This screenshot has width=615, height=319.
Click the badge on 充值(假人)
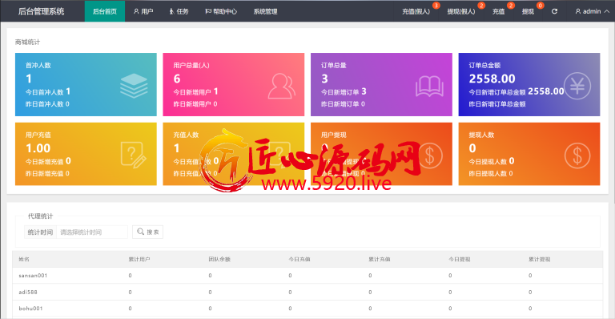click(436, 6)
